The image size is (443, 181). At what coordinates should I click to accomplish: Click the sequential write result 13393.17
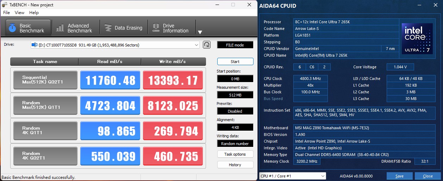tap(173, 80)
